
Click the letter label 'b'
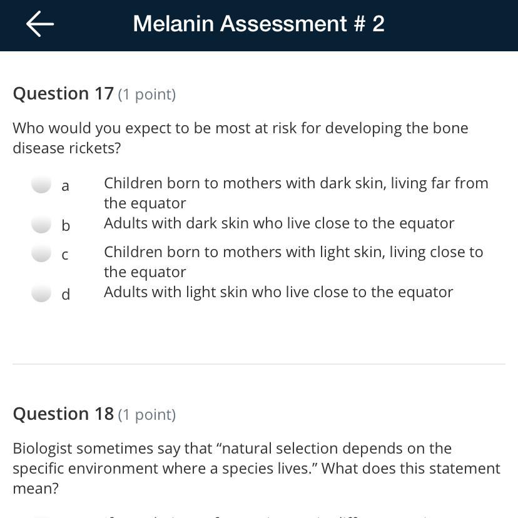click(x=66, y=225)
